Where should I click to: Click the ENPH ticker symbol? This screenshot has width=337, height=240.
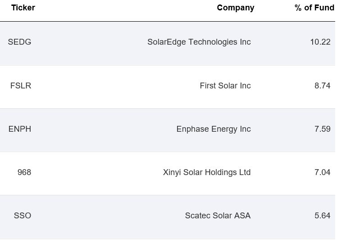click(x=20, y=129)
